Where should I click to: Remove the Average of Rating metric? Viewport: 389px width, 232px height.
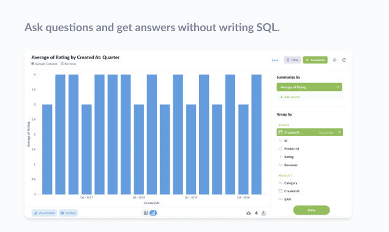click(338, 87)
